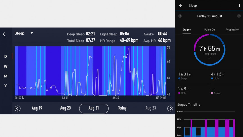Click the Friday, 21 August date label

tap(210, 16)
